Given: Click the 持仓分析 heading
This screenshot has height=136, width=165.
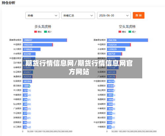Looking at the screenshot, I should point(9,3).
